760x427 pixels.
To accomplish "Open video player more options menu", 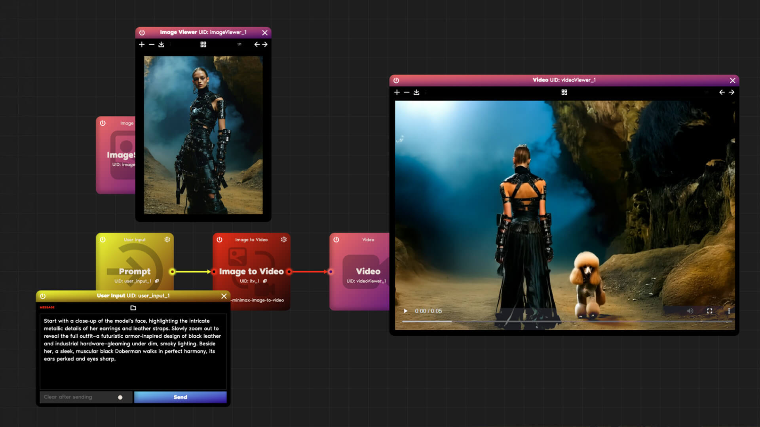I will click(729, 311).
